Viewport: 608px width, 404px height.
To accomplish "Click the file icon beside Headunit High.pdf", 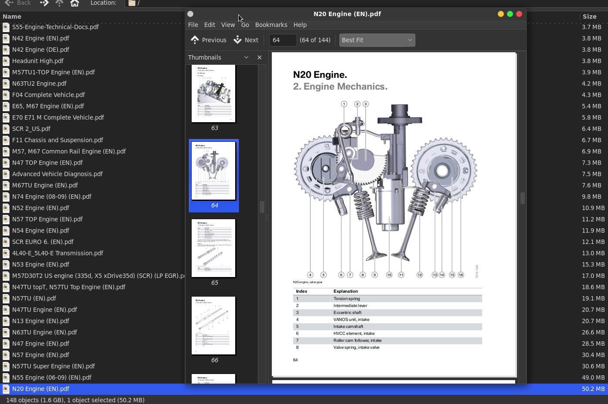I will pyautogui.click(x=6, y=61).
